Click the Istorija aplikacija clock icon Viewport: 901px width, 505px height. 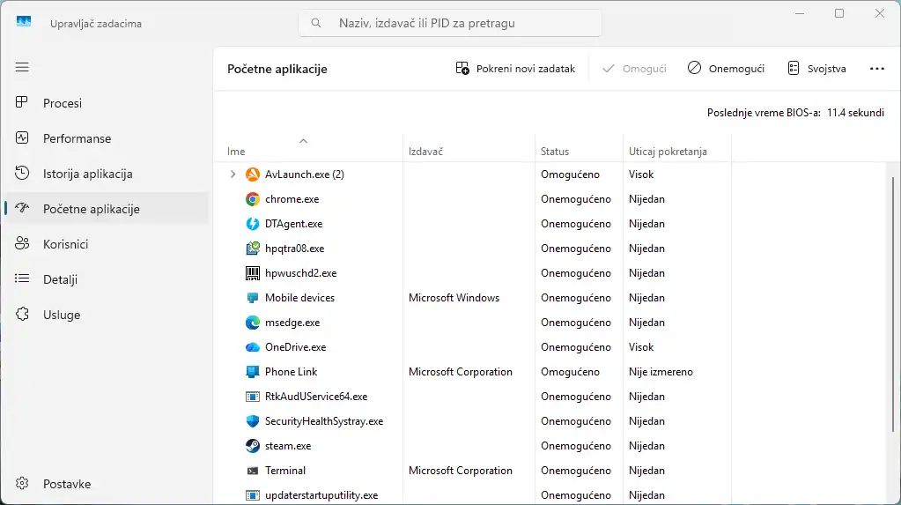point(22,173)
